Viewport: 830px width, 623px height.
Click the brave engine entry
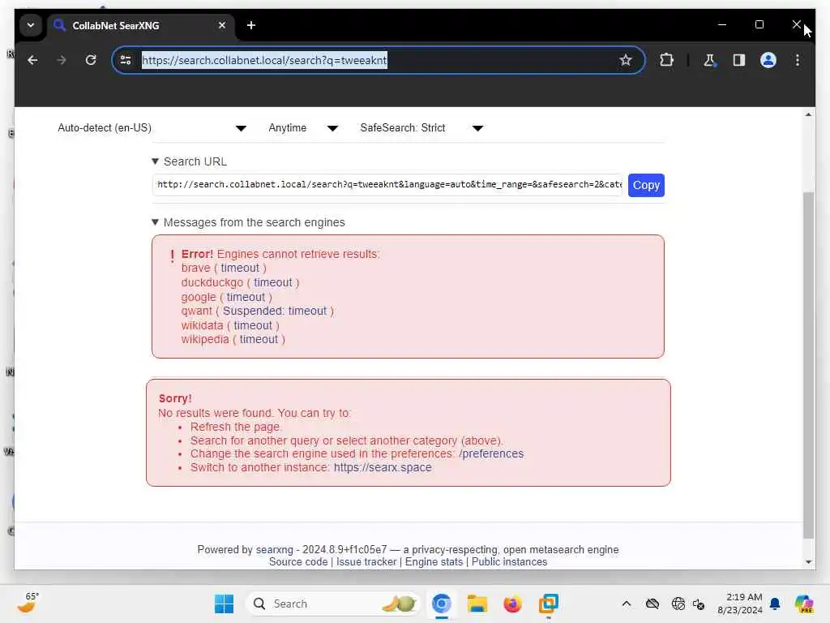(x=196, y=268)
